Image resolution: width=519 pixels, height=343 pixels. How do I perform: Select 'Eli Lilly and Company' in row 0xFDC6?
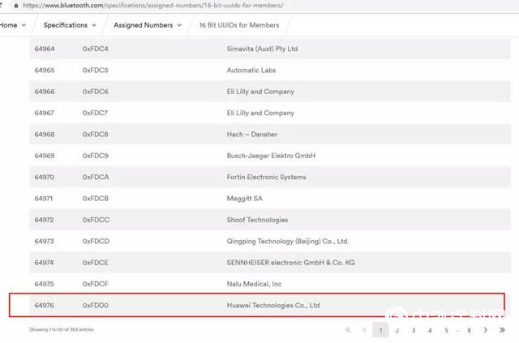coord(260,92)
